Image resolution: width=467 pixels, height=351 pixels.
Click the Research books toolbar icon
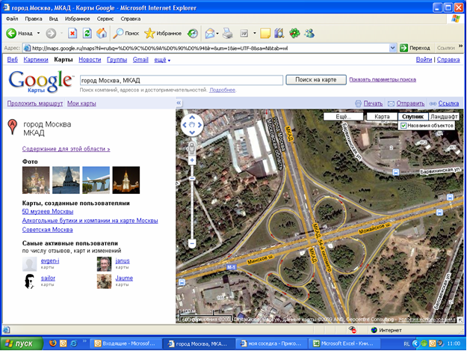click(279, 33)
